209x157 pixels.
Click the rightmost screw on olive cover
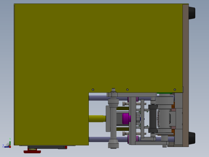tap(175, 89)
